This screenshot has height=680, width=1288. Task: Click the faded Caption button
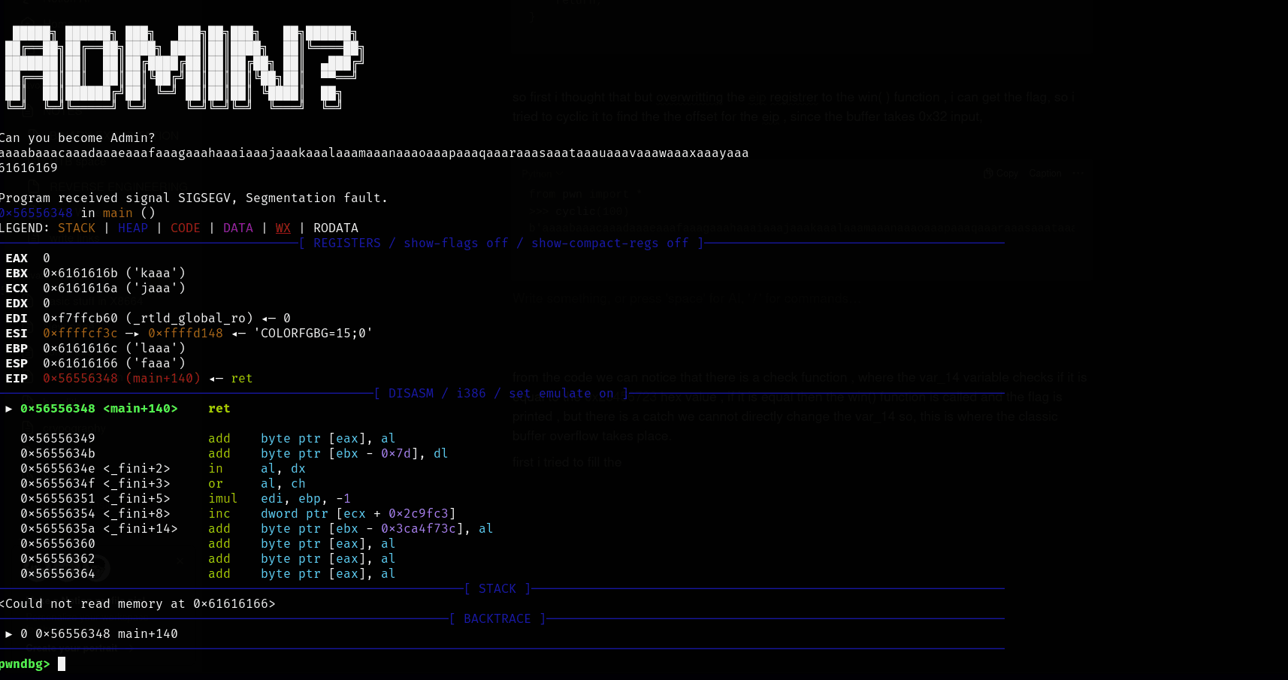[x=1045, y=174]
